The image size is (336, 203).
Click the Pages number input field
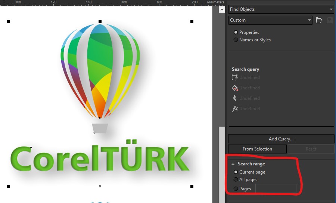pos(276,189)
